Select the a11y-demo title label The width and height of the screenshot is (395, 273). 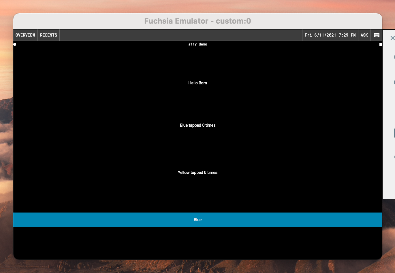click(x=197, y=44)
